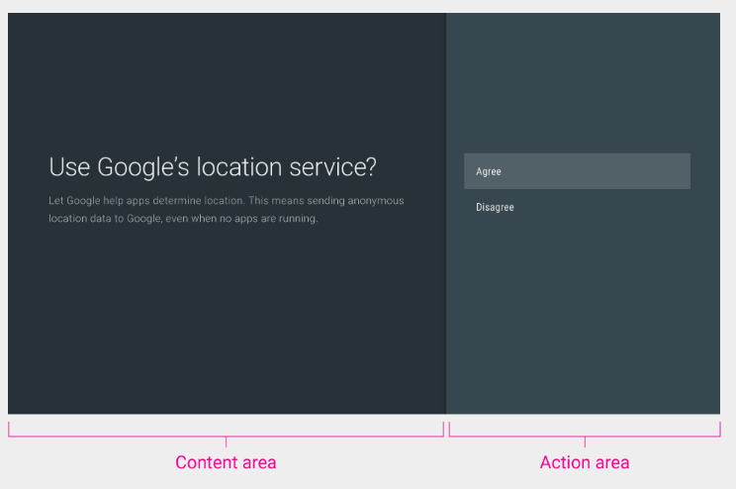Click empty dark content panel above the heading
Viewport: 736px width, 489px height.
226,79
